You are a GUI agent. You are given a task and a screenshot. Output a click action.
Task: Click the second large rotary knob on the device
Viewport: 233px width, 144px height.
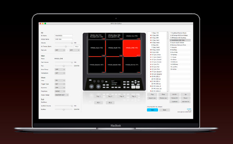tap(98, 86)
